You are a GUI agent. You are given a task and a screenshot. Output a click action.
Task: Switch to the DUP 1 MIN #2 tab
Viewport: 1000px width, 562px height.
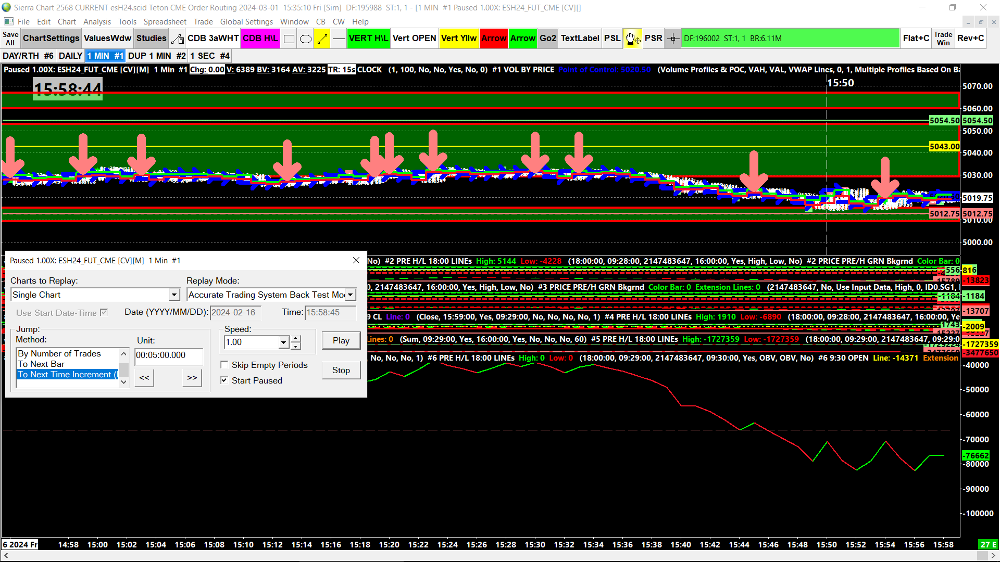(157, 56)
